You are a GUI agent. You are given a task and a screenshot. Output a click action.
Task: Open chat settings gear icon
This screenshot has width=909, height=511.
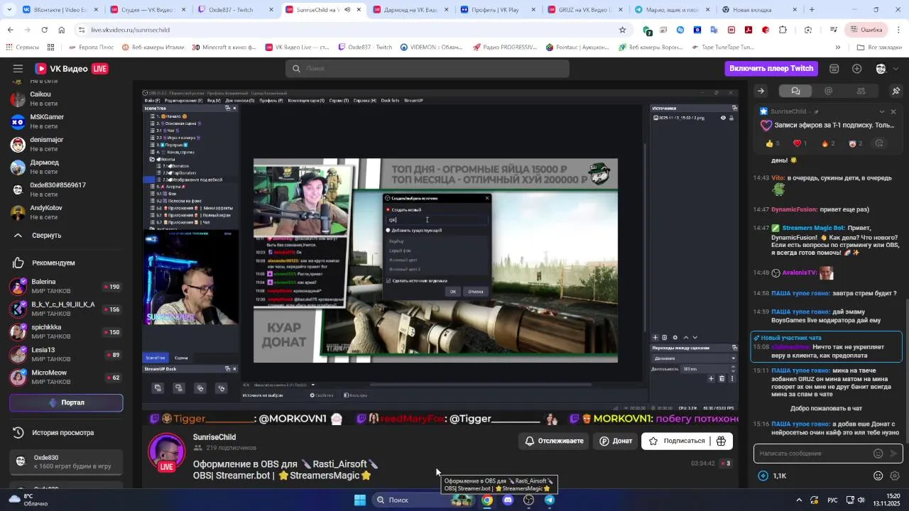click(x=895, y=476)
